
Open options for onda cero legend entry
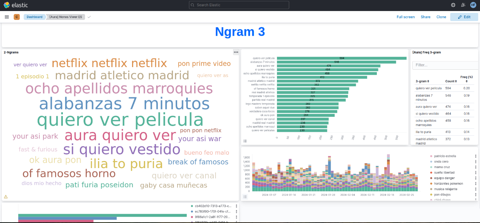[476, 161]
